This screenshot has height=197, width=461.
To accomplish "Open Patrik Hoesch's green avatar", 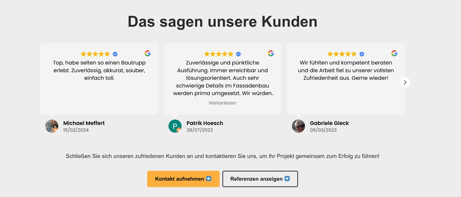I will [175, 126].
